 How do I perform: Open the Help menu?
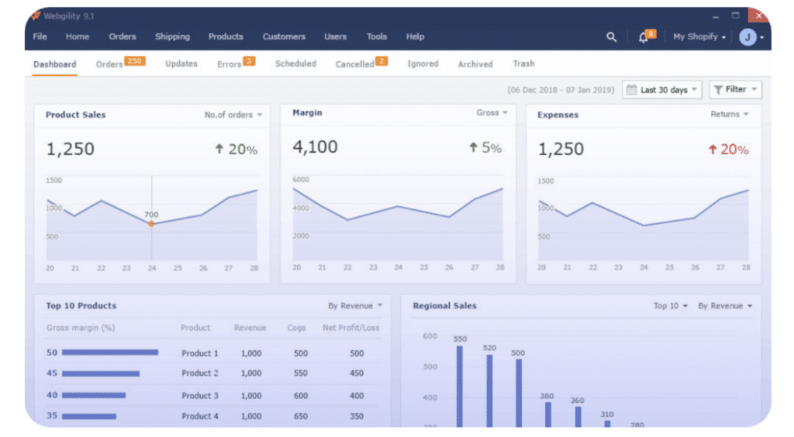[416, 36]
